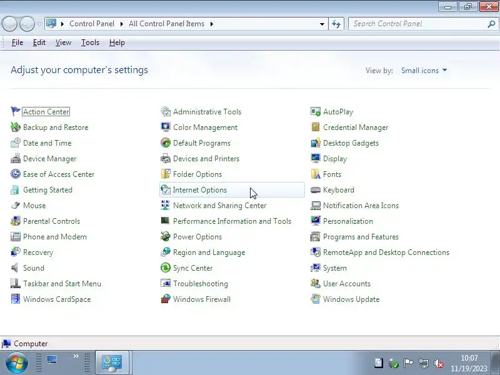Click the Sound speaker icon
The image size is (500, 375).
click(x=15, y=267)
